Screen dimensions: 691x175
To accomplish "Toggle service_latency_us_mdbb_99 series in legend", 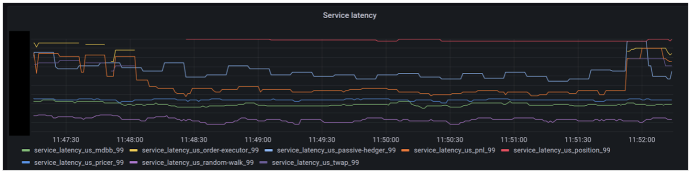I will (x=79, y=150).
